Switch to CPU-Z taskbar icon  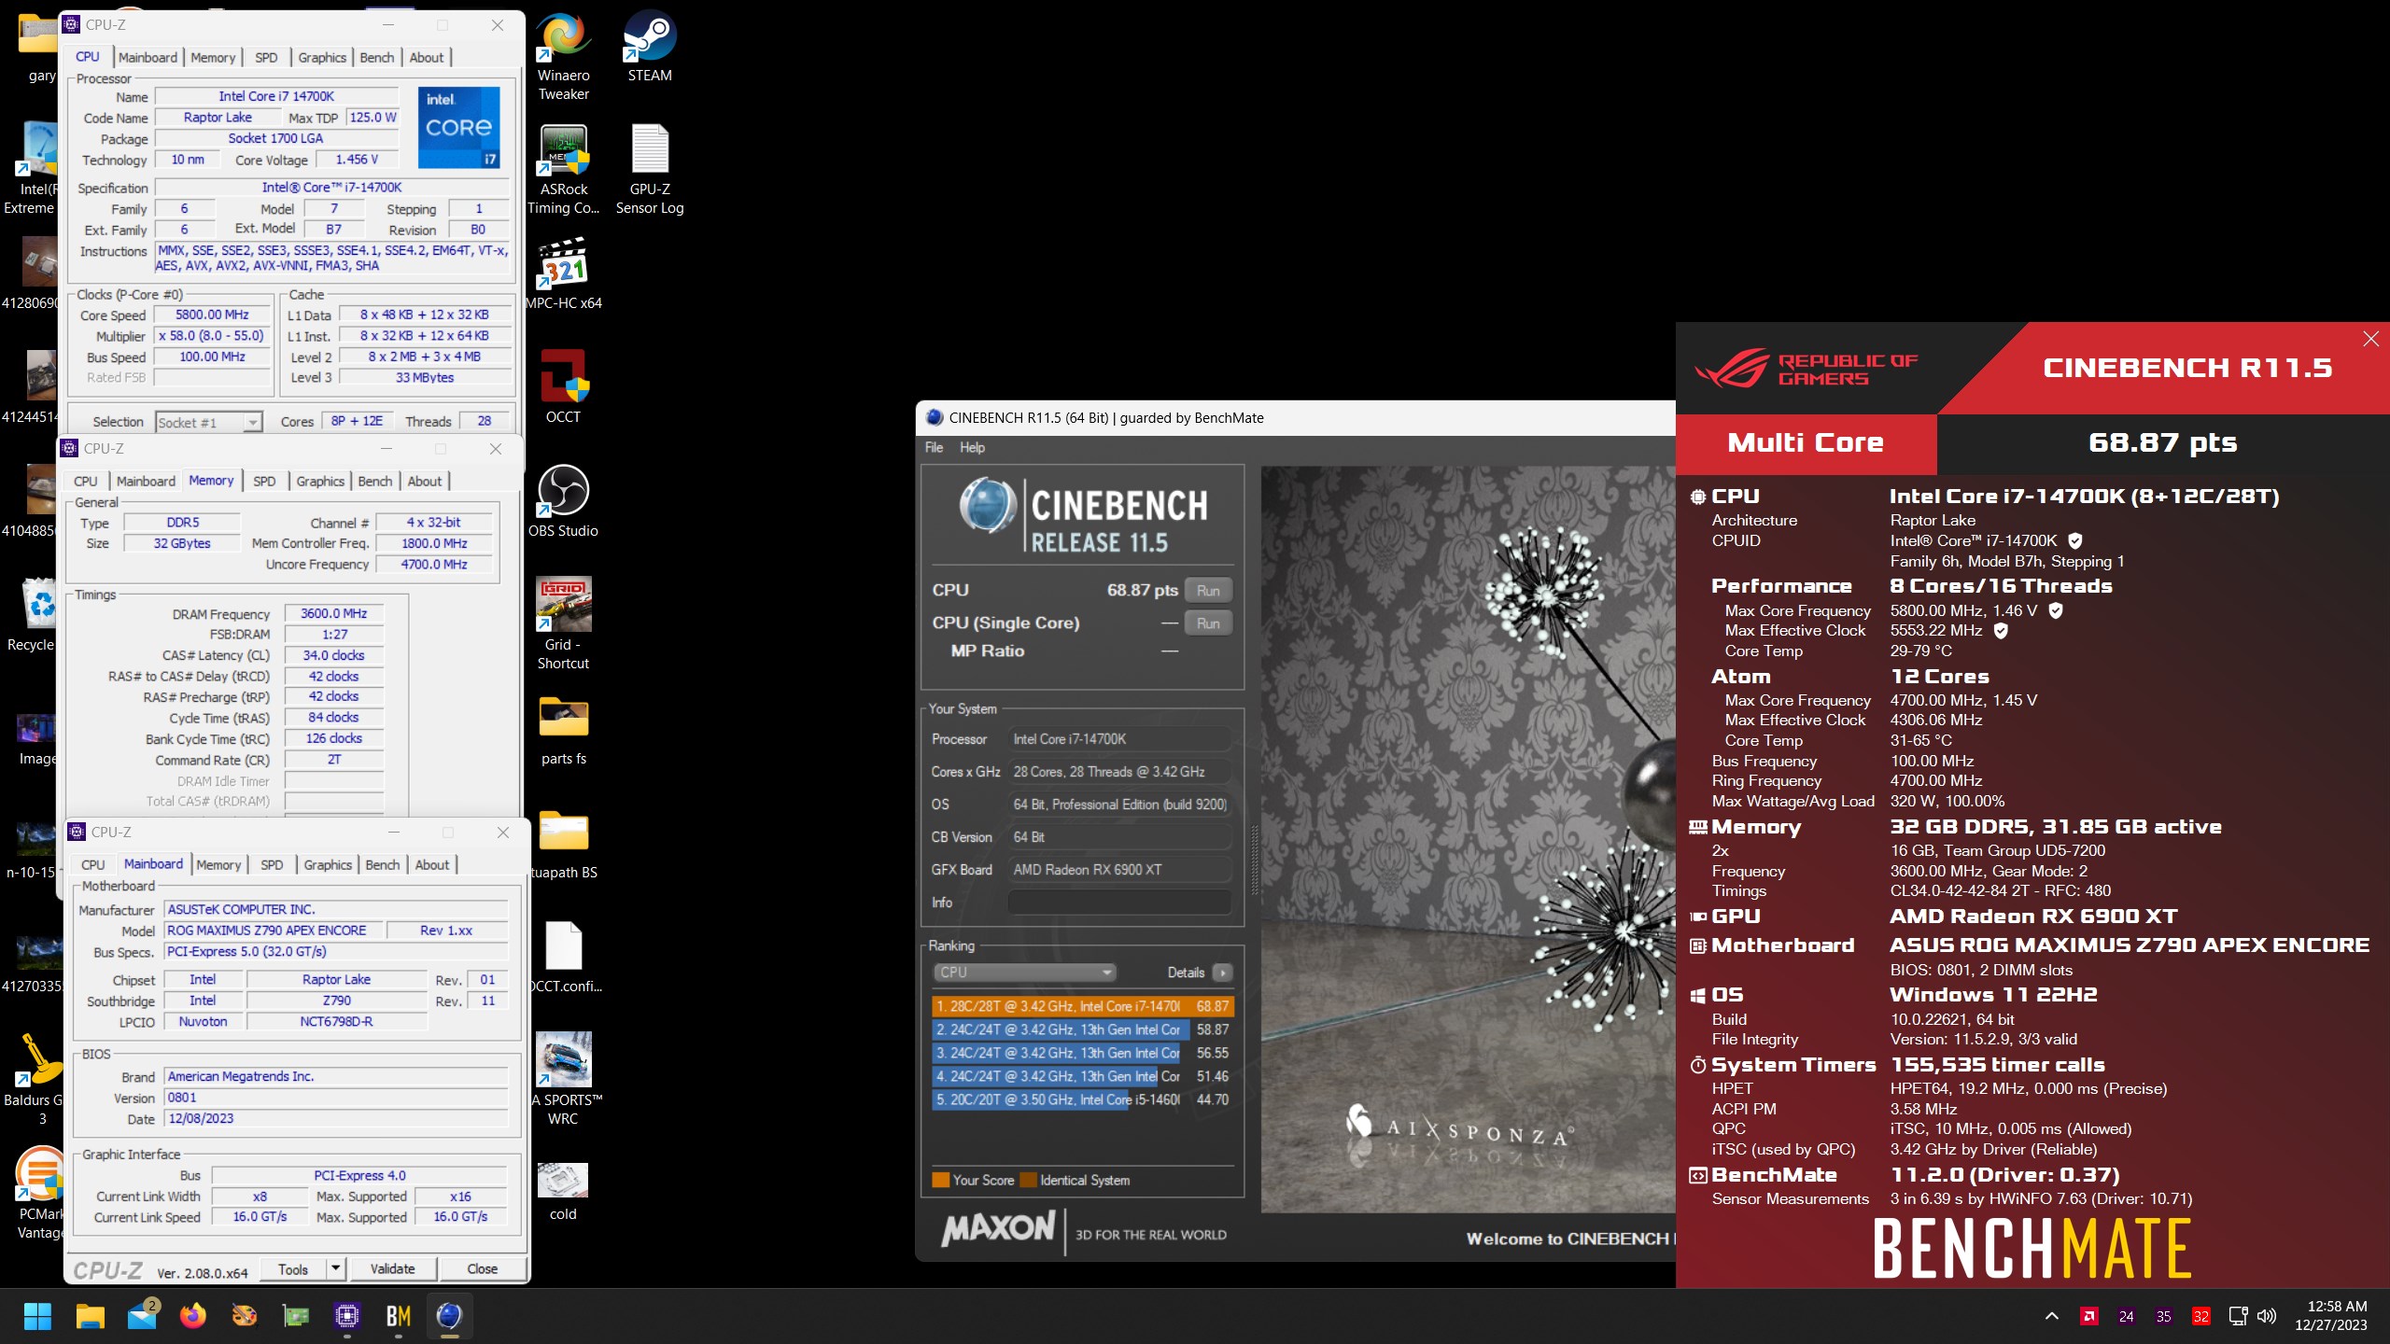(347, 1316)
